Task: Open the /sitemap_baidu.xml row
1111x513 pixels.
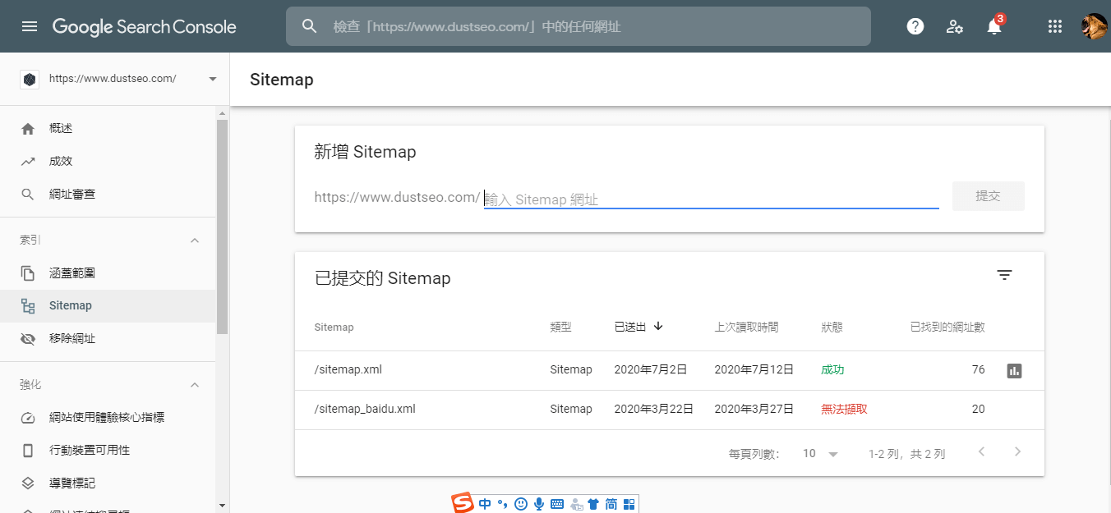Action: (365, 409)
